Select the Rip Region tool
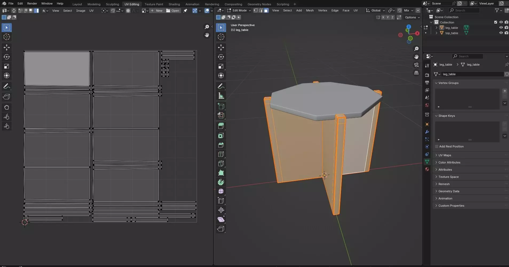Viewport: 509px width, 267px height. click(221, 229)
